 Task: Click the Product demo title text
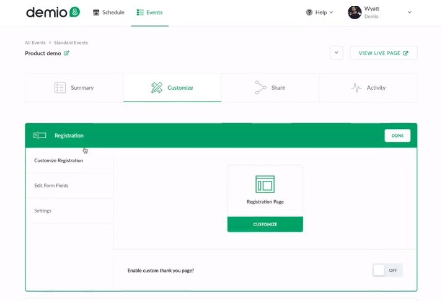(x=43, y=53)
